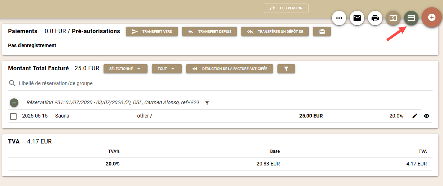Image resolution: width=443 pixels, height=186 pixels.
Task: Click the bold 20.0% in TVA table
Action: coord(113,164)
